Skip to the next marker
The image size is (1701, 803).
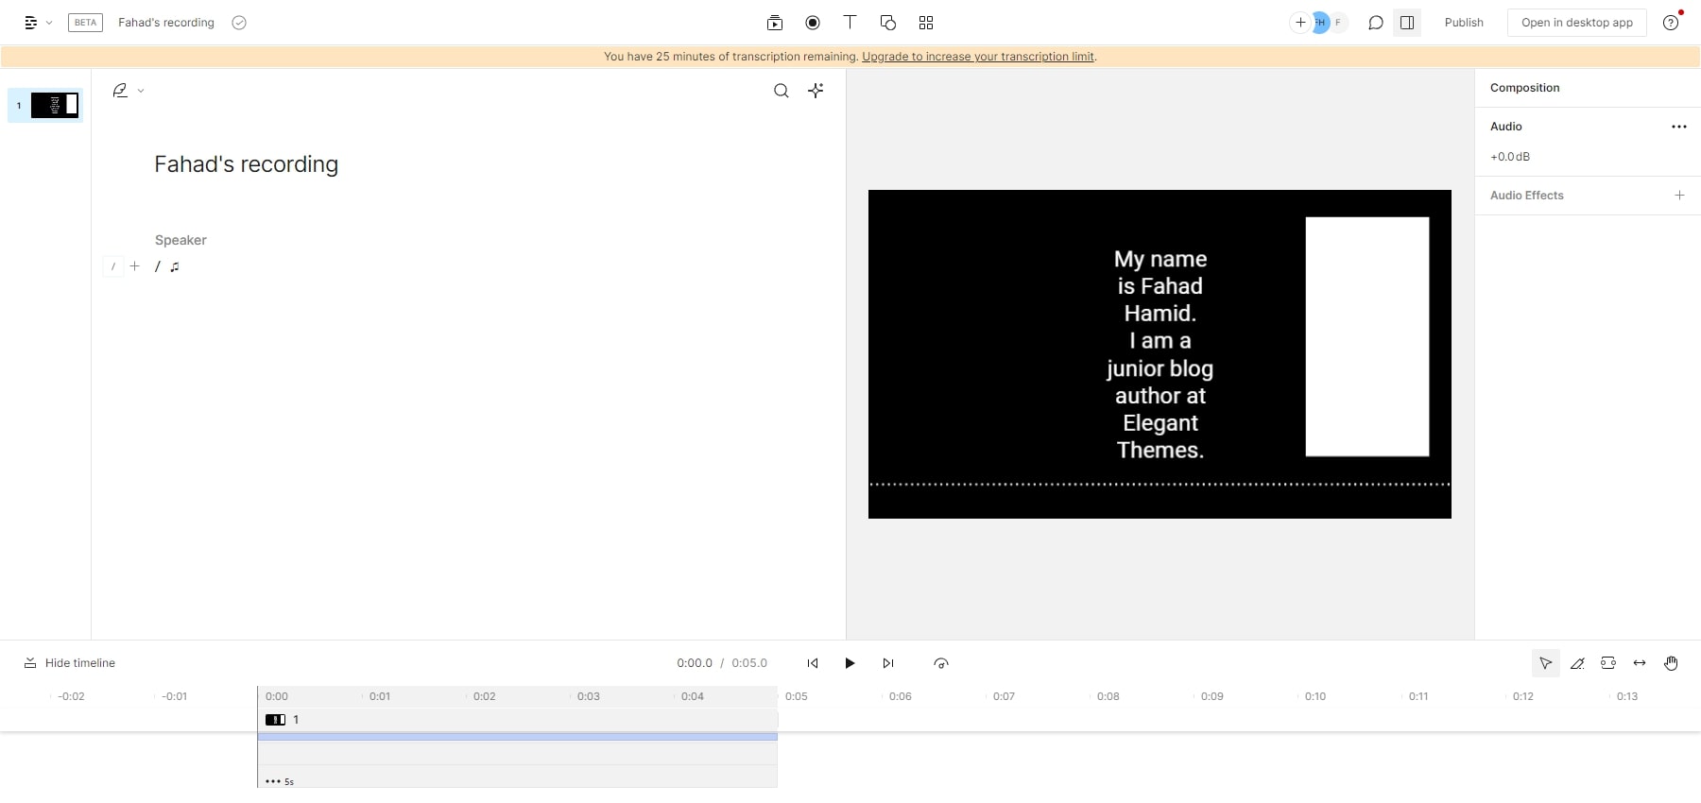888,663
